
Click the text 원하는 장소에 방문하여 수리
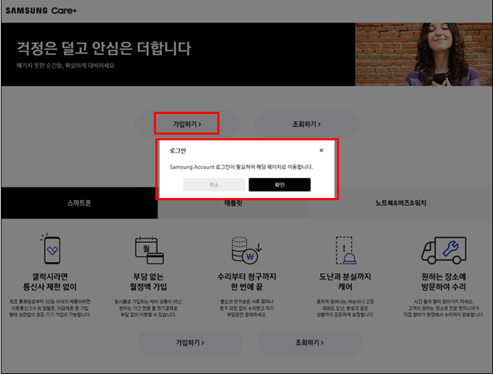click(444, 282)
